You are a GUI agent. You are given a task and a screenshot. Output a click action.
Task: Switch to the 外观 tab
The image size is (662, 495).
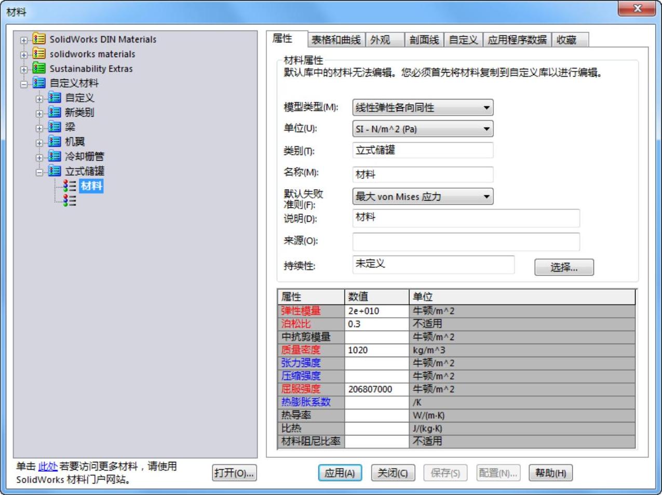click(x=384, y=40)
